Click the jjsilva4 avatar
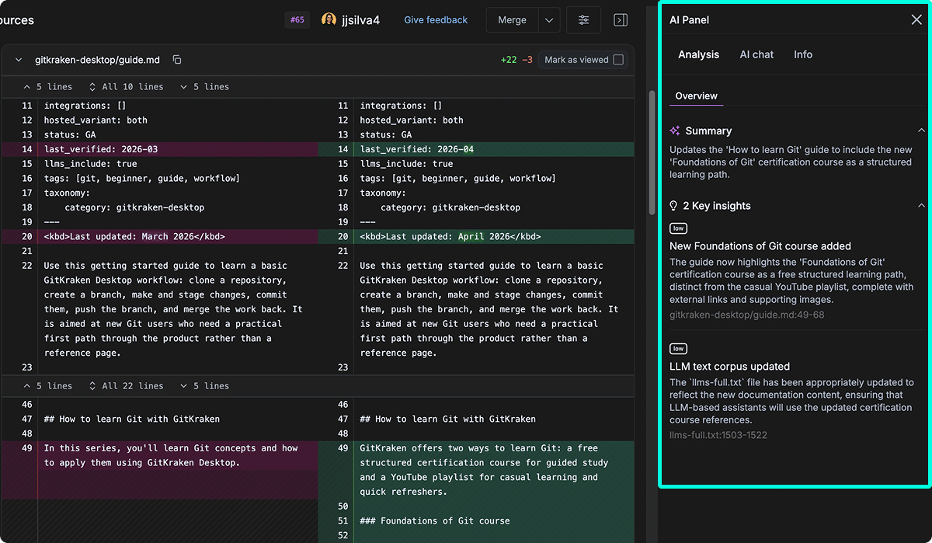The image size is (932, 543). (x=329, y=20)
